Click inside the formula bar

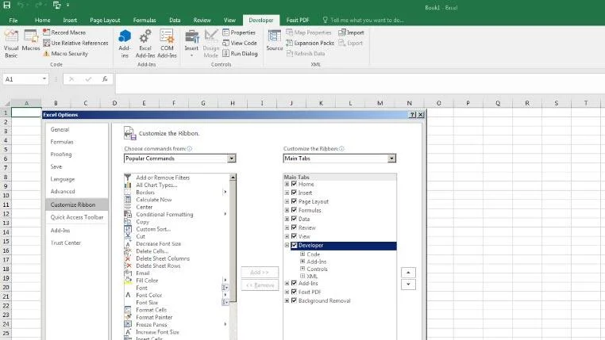point(360,83)
